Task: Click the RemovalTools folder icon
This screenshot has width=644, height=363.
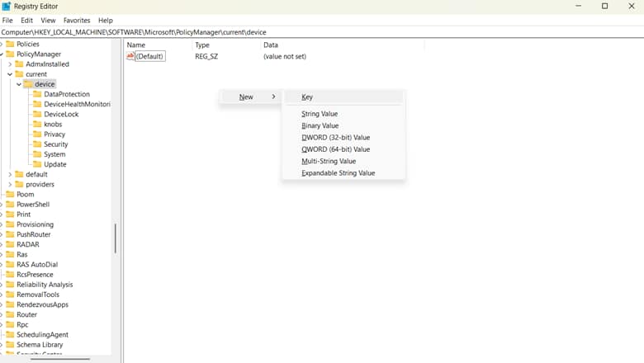Action: [10, 295]
